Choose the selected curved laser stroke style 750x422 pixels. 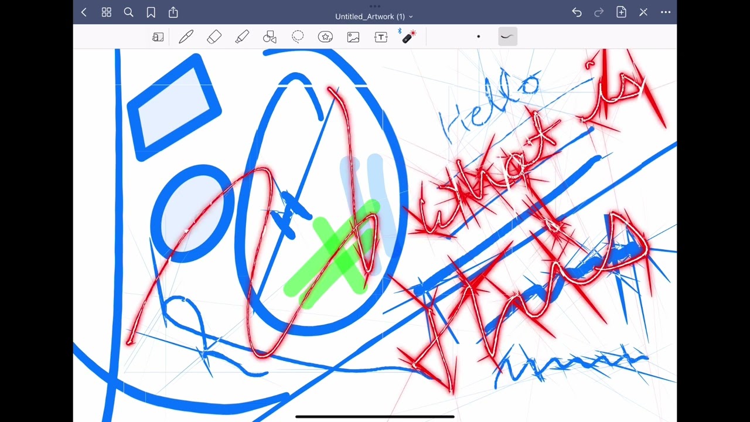(507, 36)
